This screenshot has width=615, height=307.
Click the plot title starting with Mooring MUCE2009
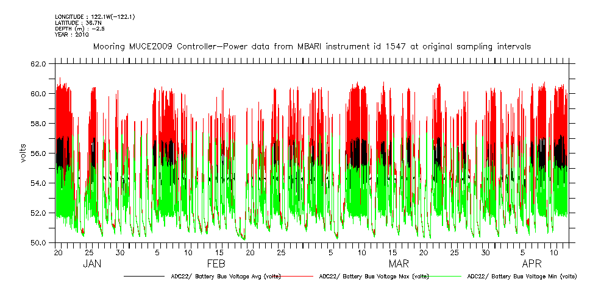[311, 46]
